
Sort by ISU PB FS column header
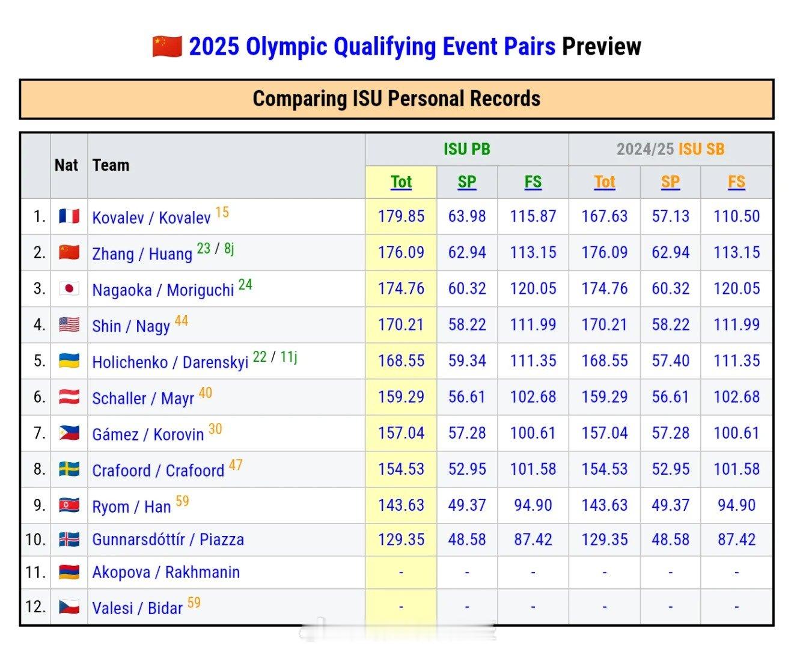(533, 181)
